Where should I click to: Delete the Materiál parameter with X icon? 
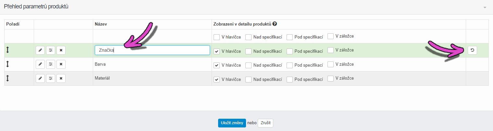pos(61,78)
